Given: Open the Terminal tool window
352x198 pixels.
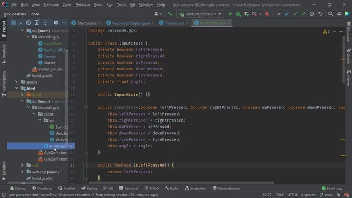Looking at the screenshot, I should click(129, 188).
